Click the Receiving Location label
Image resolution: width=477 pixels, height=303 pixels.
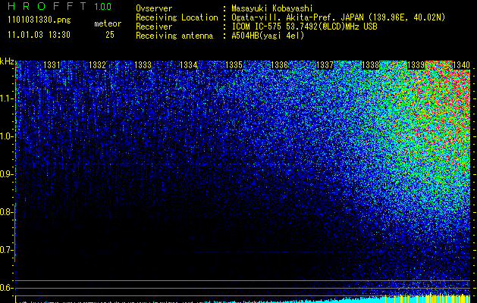pos(177,17)
